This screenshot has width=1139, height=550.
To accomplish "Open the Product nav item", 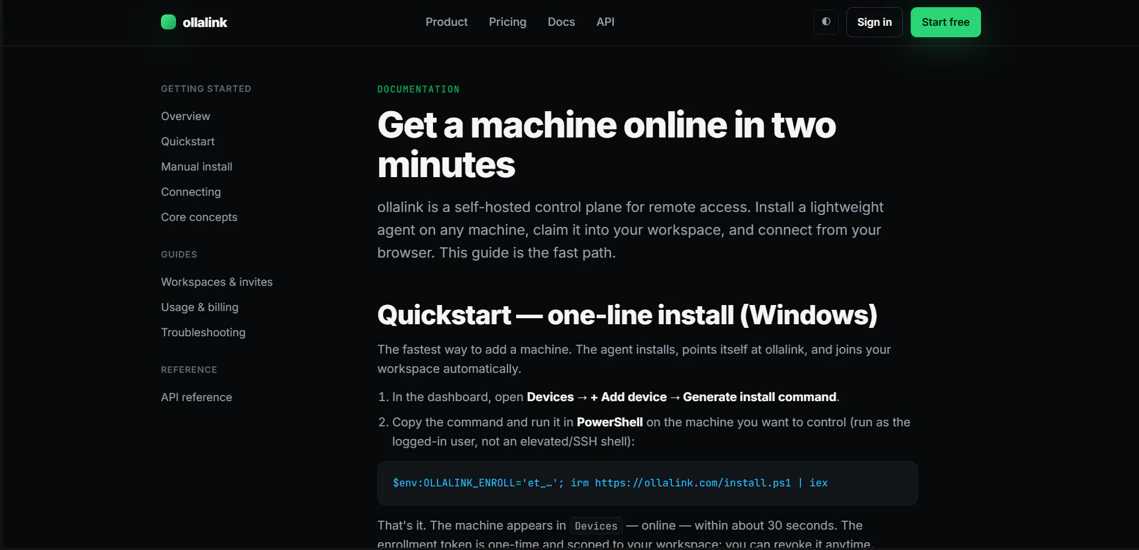I will coord(446,22).
